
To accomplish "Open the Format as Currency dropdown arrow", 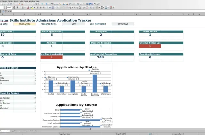I will click(x=72, y=8).
